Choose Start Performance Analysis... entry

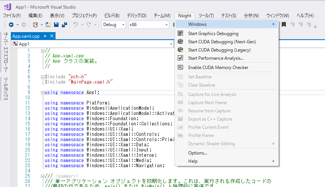(x=227, y=58)
